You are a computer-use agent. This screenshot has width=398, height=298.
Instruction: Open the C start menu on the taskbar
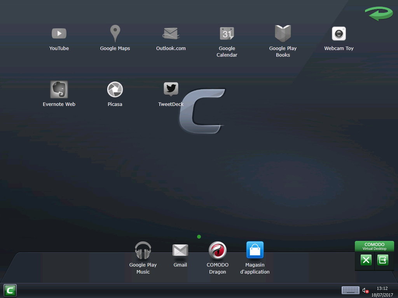click(10, 290)
